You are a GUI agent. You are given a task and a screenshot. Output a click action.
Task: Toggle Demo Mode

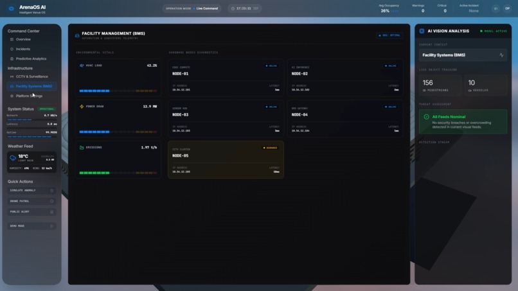tap(31, 226)
